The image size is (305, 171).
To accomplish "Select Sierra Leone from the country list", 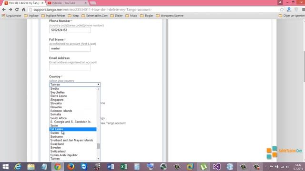I will click(73, 96).
